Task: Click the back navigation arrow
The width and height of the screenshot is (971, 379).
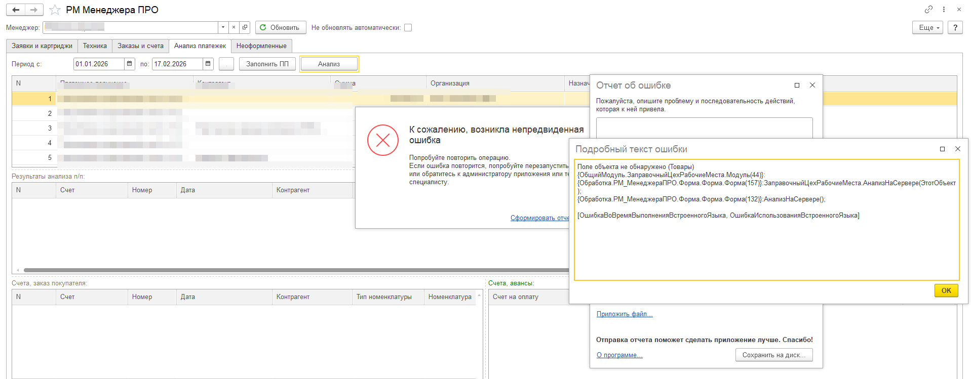Action: [16, 10]
